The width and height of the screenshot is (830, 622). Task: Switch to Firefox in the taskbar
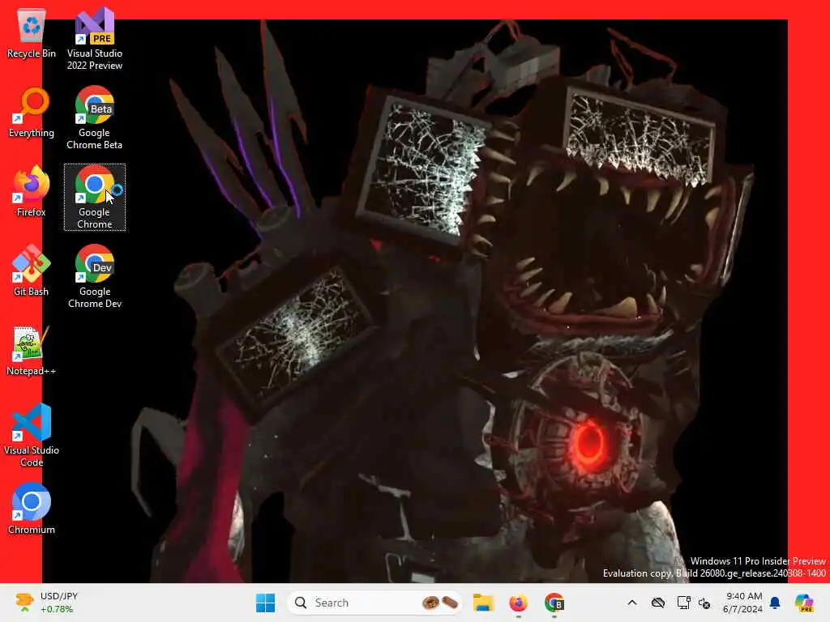(518, 603)
